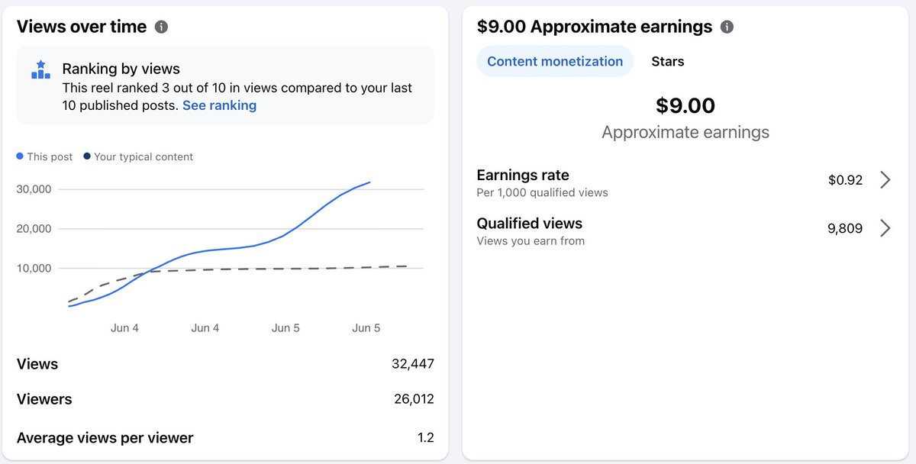Click the $9.00 Approximate earnings heading
Image resolution: width=916 pixels, height=464 pixels.
coord(595,27)
